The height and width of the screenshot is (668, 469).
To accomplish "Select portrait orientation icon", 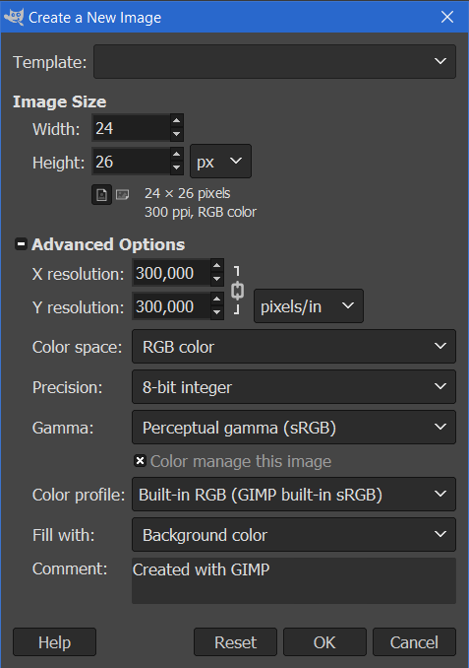I will pos(101,195).
